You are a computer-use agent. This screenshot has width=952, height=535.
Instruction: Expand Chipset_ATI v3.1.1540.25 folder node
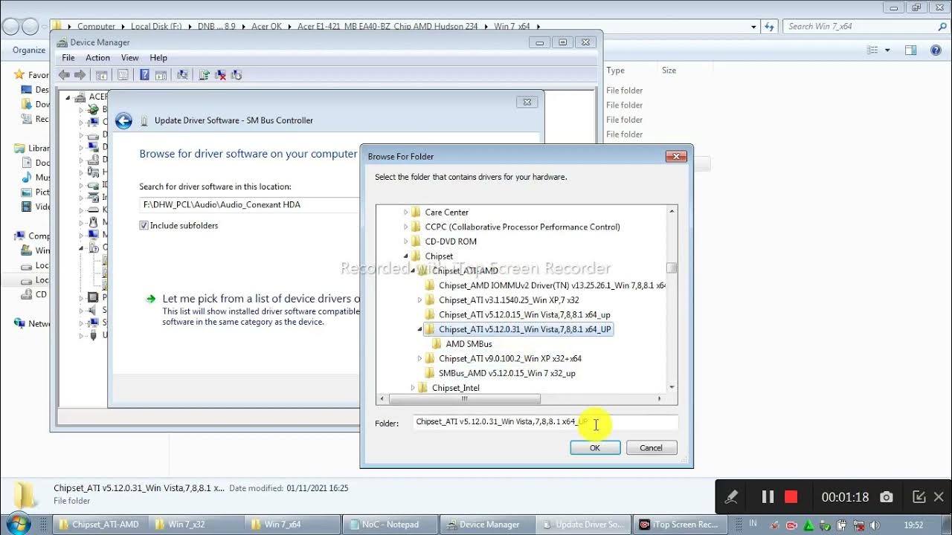419,300
